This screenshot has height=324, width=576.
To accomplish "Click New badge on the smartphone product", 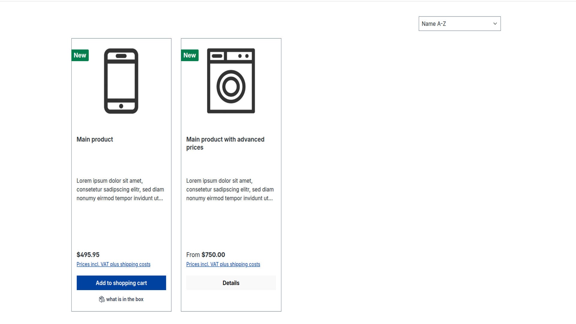I will [x=80, y=55].
